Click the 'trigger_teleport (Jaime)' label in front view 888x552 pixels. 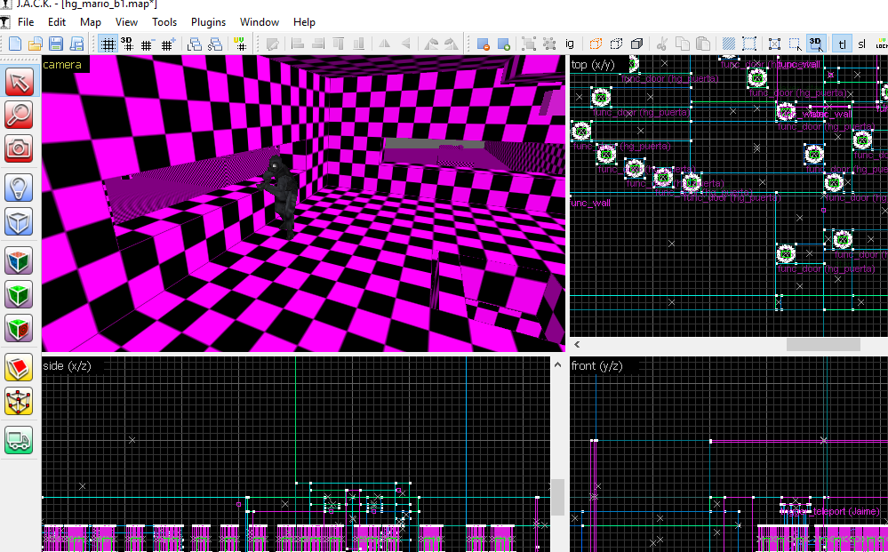(x=830, y=511)
